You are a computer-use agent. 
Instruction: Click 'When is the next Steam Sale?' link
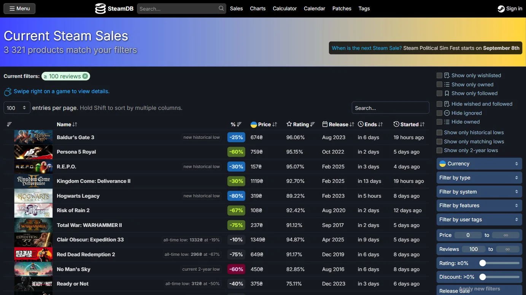pos(367,48)
